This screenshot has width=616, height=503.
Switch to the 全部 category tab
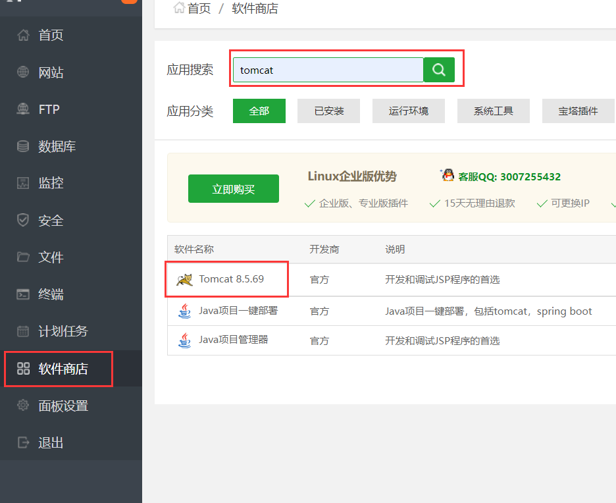click(x=259, y=111)
